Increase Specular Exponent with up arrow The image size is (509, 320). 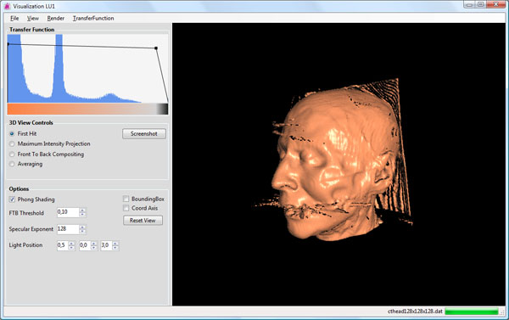82,227
